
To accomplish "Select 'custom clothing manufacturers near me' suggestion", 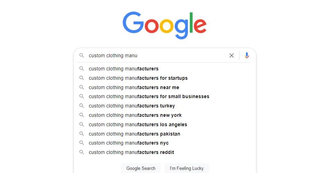I will point(134,87).
